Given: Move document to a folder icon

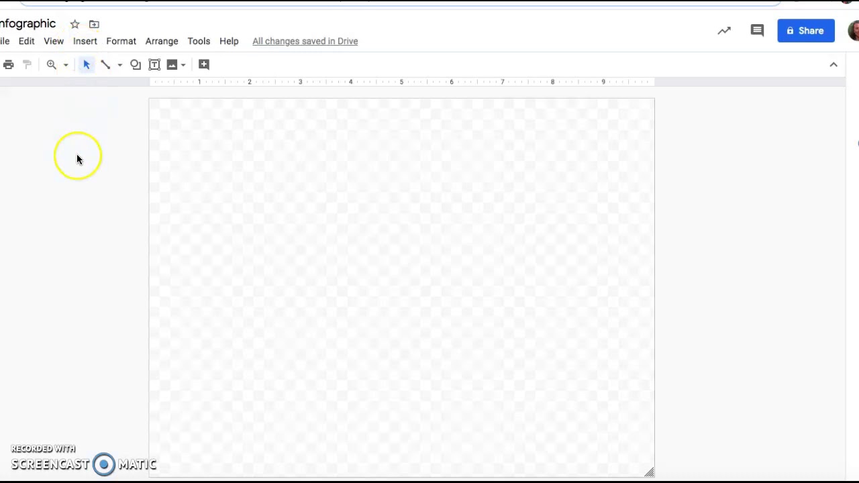Looking at the screenshot, I should (x=94, y=24).
